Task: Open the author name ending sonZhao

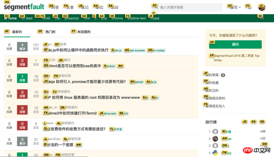Action: pyautogui.click(x=52, y=139)
